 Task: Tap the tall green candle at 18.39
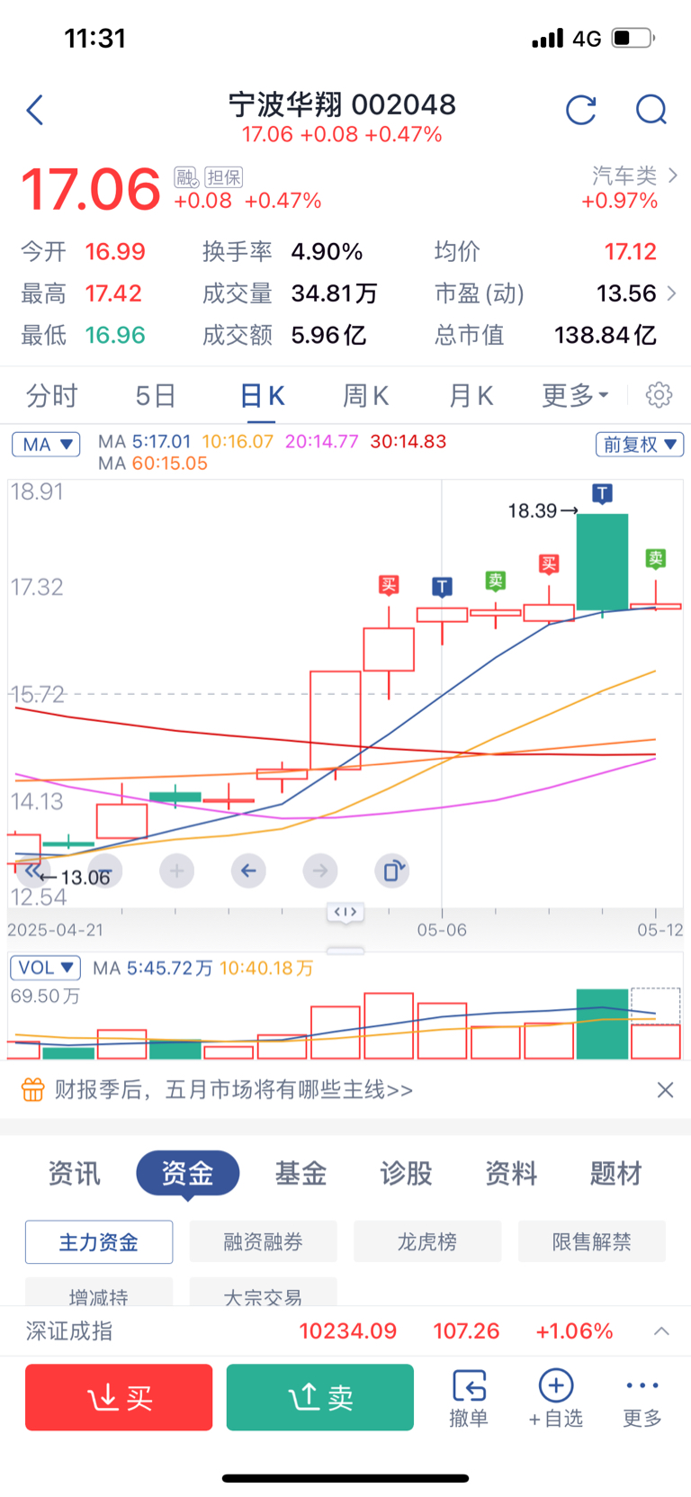pos(602,563)
